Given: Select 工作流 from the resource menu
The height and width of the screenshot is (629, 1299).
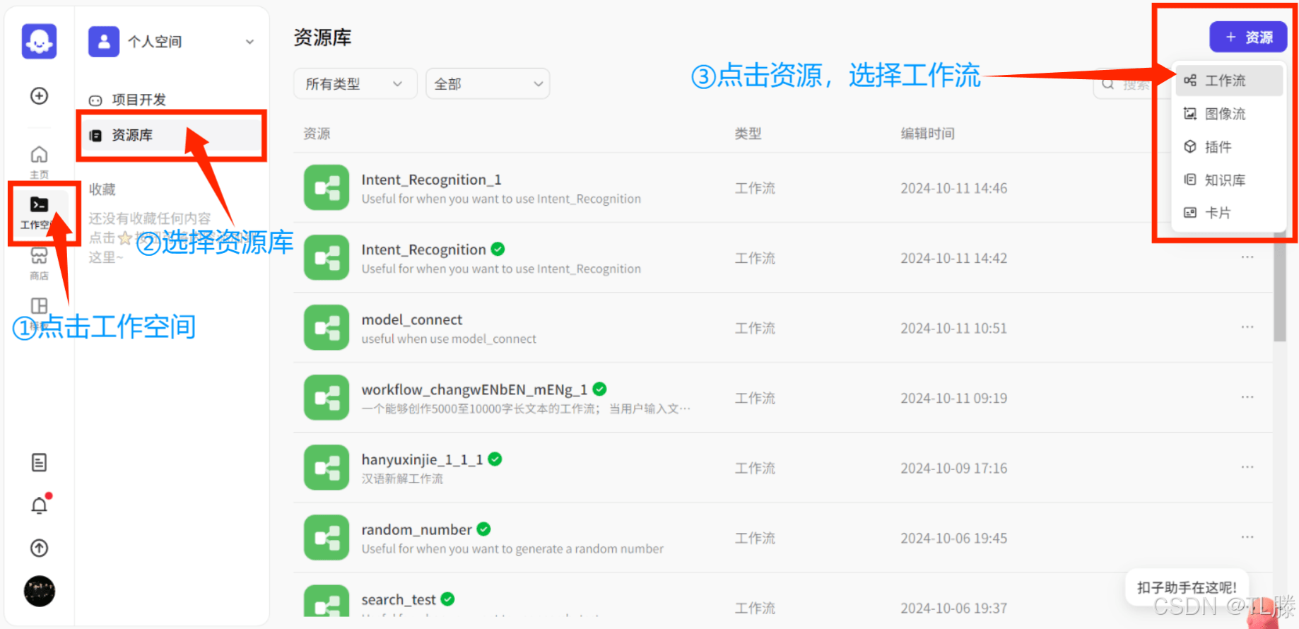Looking at the screenshot, I should pyautogui.click(x=1229, y=81).
